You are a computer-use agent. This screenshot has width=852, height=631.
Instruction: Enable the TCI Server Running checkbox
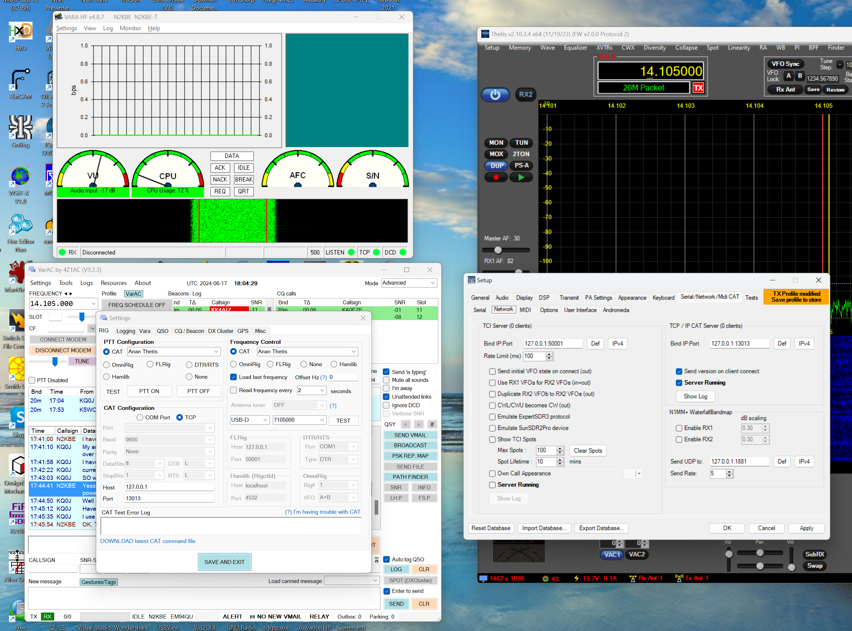(x=492, y=485)
